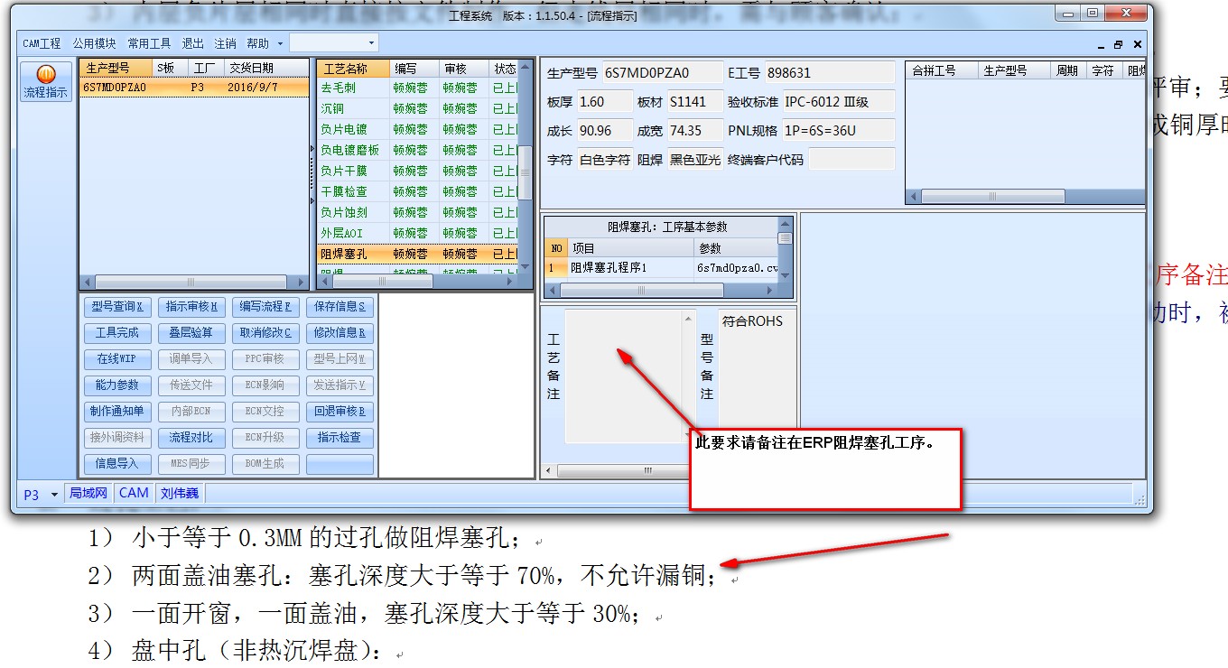Click the 修改信息R button
This screenshot has height=668, width=1228.
[x=340, y=333]
